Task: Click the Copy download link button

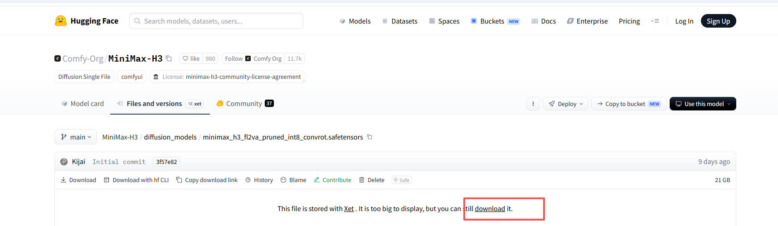Action: tap(207, 180)
